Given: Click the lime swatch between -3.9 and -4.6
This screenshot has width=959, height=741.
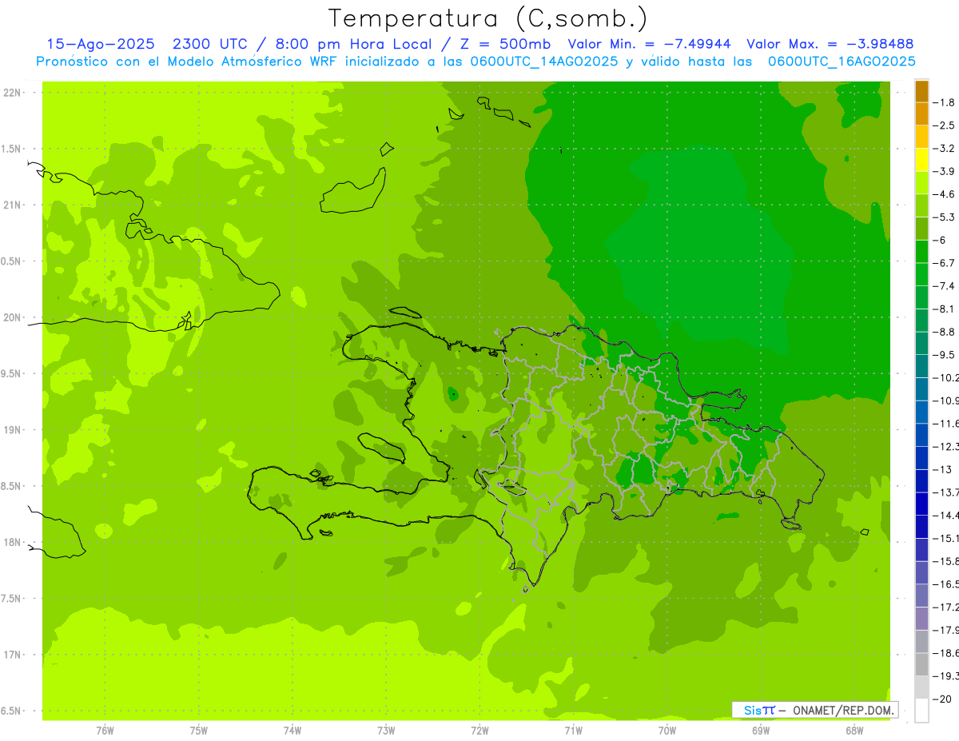Looking at the screenshot, I should tap(921, 182).
